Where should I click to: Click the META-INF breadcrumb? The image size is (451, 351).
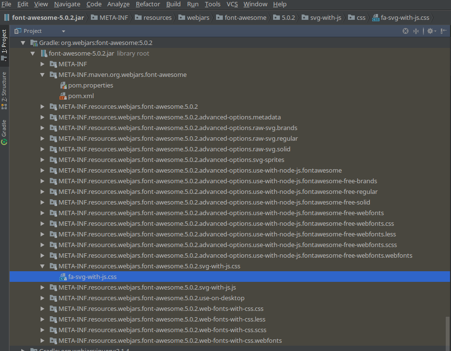[110, 18]
